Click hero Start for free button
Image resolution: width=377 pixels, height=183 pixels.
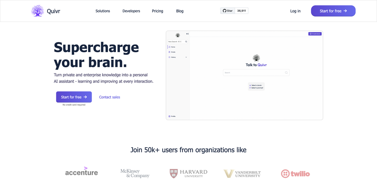point(74,97)
